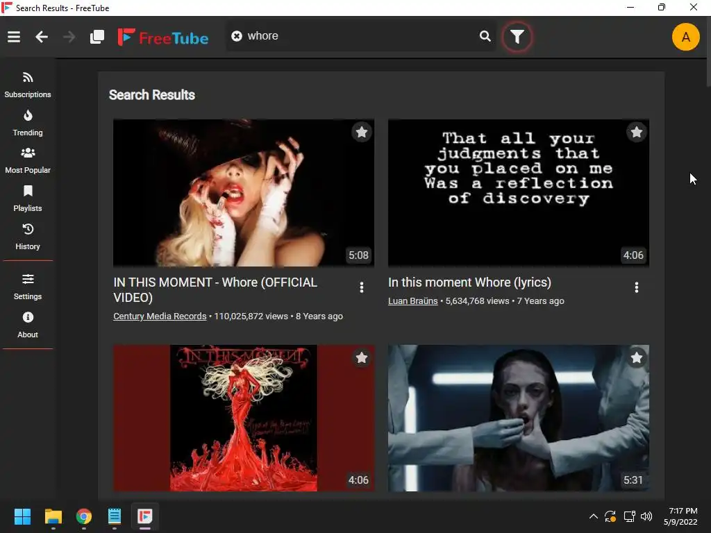
Task: Click the '110,025,872 views' text
Action: tap(251, 316)
